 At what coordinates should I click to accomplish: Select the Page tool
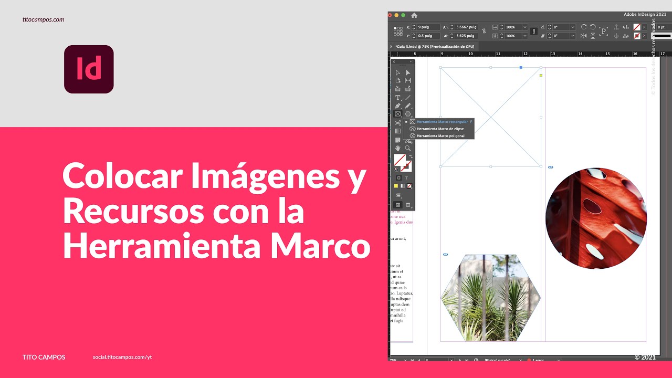[397, 80]
